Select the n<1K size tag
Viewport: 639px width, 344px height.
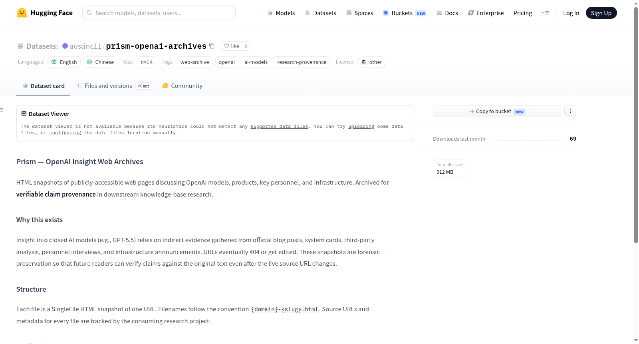pos(147,62)
